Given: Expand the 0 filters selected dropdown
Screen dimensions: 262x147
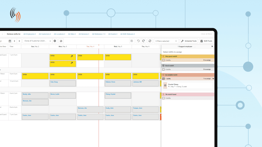Looking at the screenshot, I should click(x=166, y=41).
